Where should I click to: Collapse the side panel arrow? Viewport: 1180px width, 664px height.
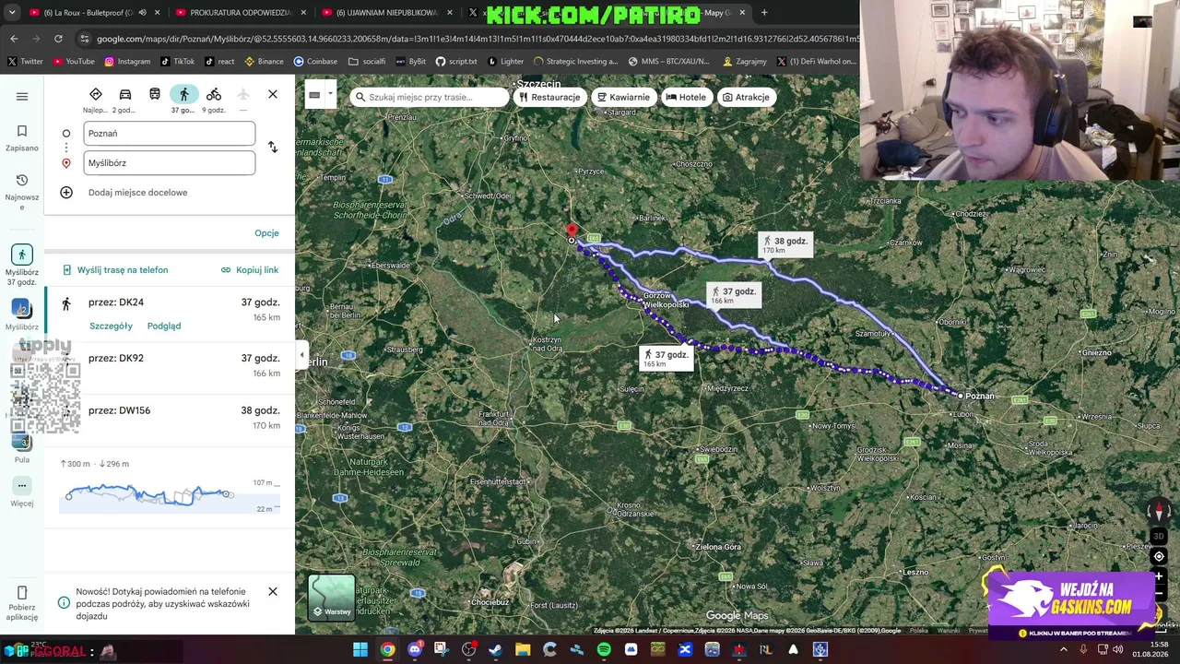[x=301, y=355]
